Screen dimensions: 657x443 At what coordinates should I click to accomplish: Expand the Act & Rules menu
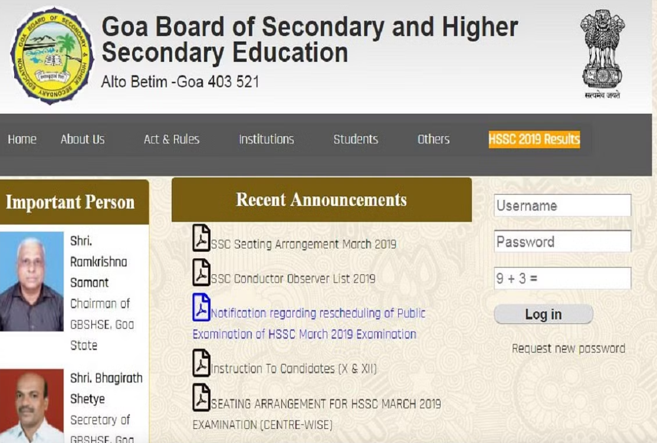[172, 139]
